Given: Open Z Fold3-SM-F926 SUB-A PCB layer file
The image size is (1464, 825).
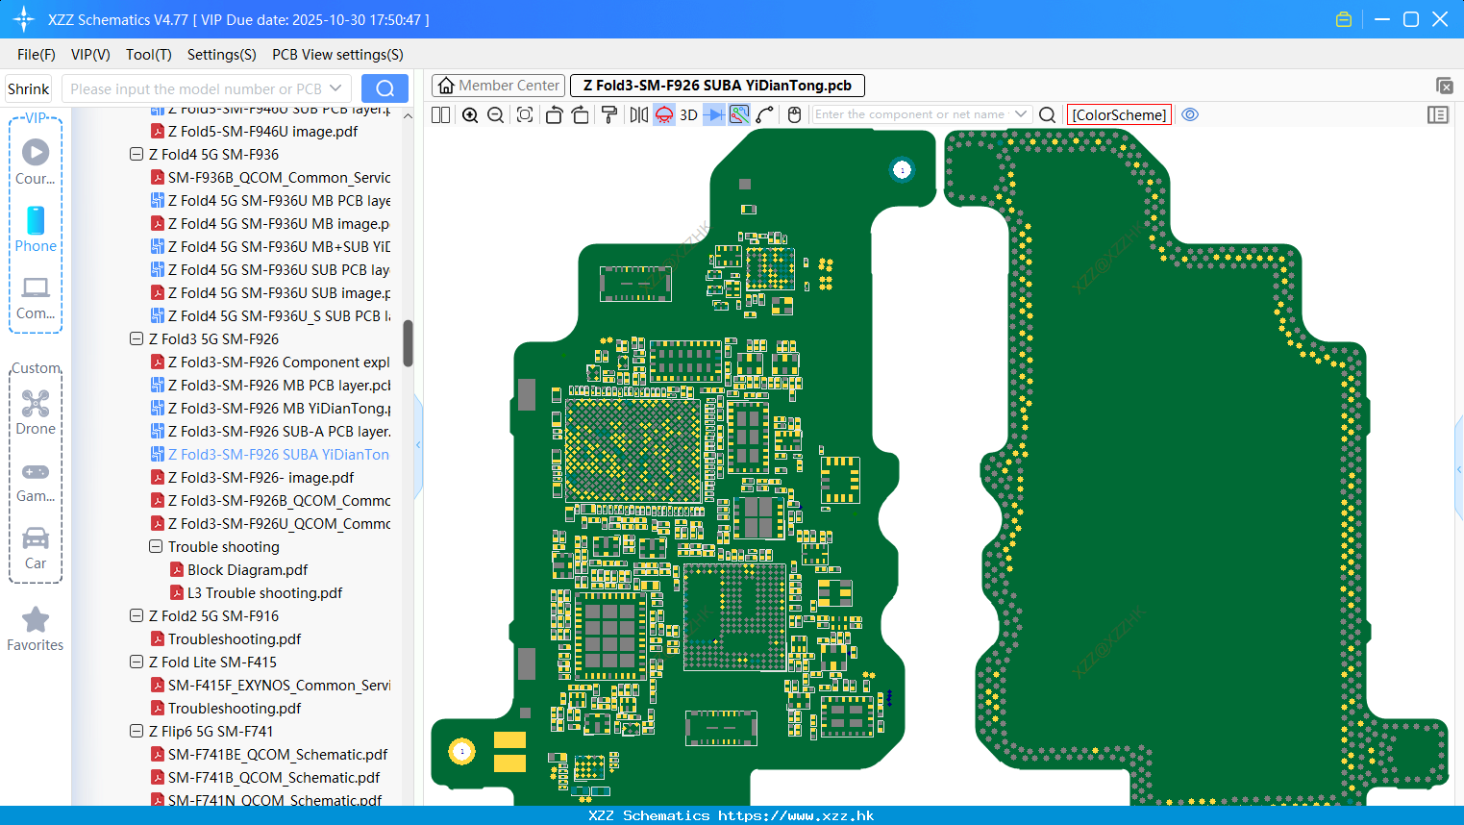Looking at the screenshot, I should (x=270, y=431).
